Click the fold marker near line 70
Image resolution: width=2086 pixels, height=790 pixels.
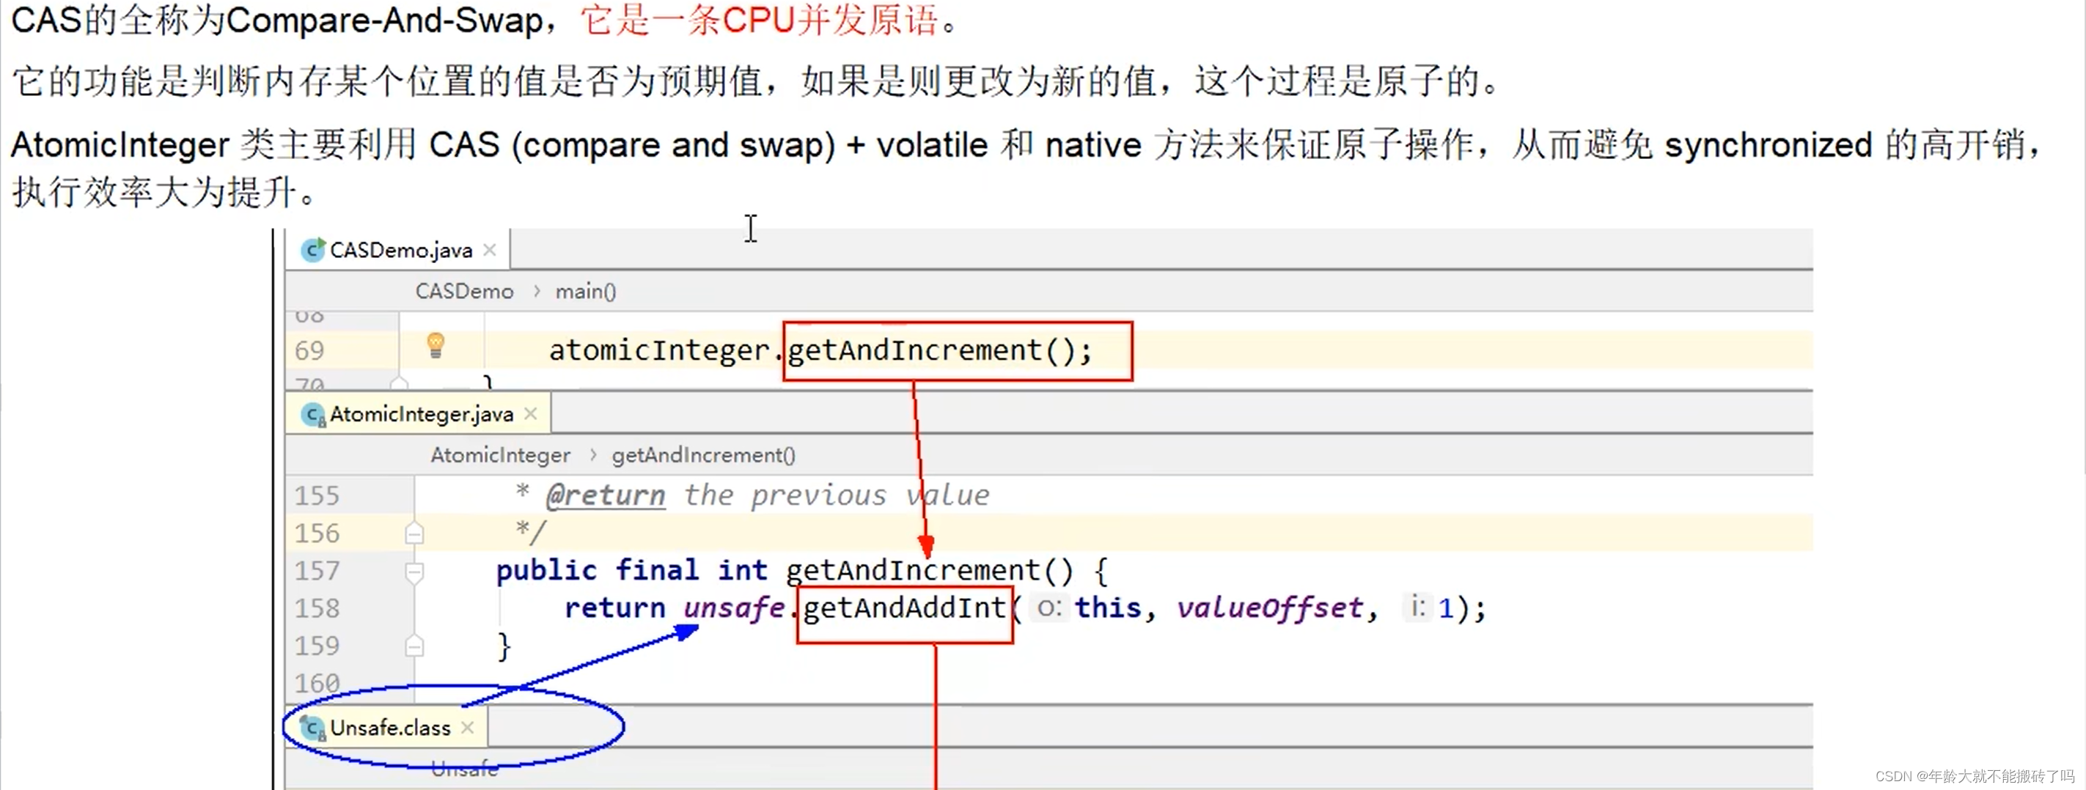point(399,382)
